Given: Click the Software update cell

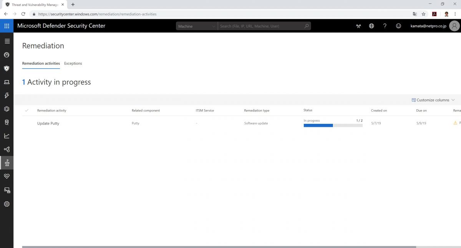Looking at the screenshot, I should click(x=256, y=123).
